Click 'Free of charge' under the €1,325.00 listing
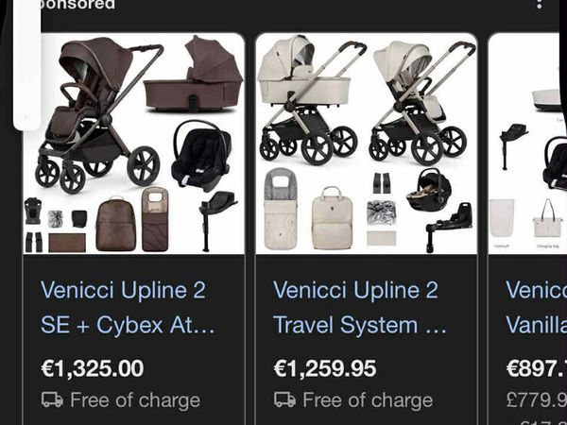Viewport: 567px width, 425px height. (135, 400)
